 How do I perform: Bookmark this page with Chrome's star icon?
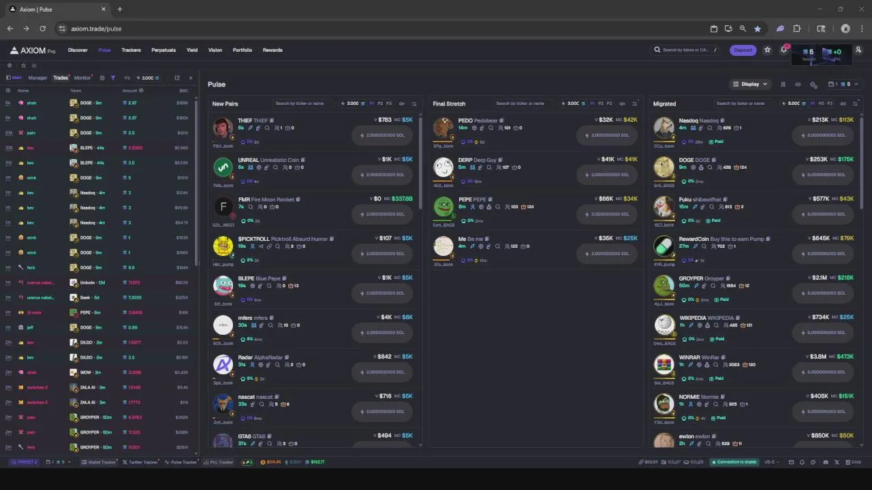tap(757, 29)
